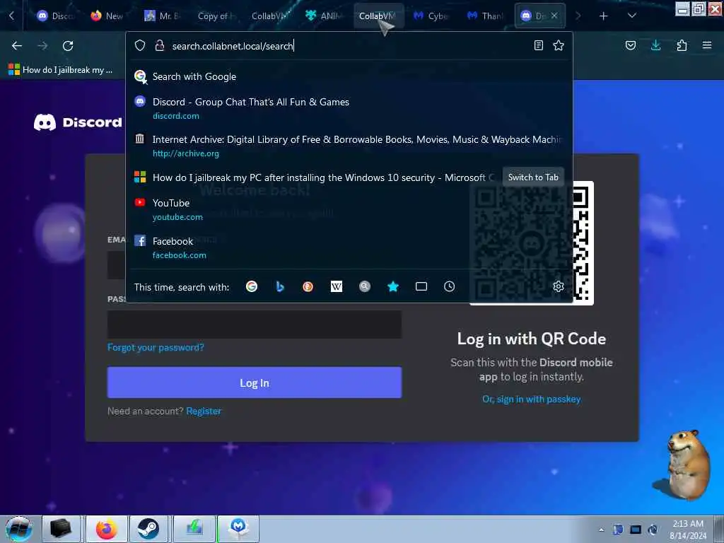Select the Discord discord.com suggestion
This screenshot has height=543, width=724.
(349, 108)
